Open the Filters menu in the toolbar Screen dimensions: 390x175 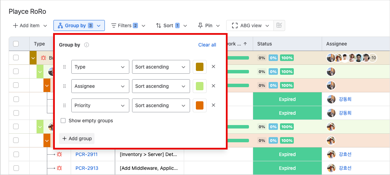[128, 25]
